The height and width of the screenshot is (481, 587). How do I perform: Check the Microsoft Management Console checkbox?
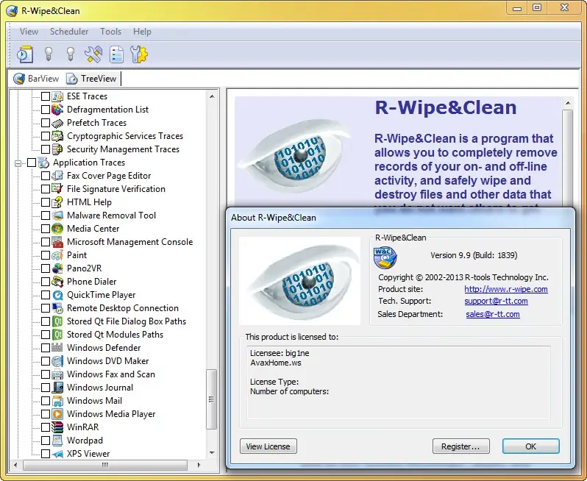point(46,242)
